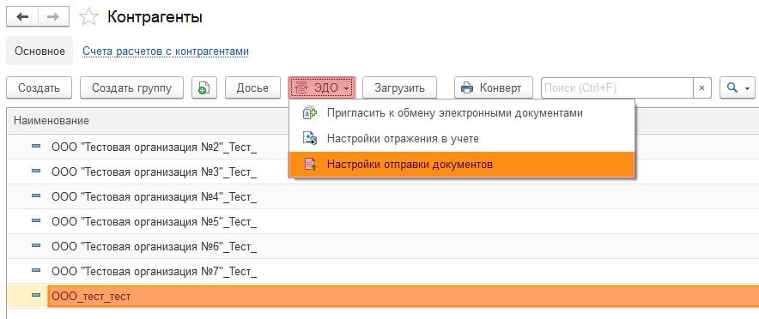
Task: Choose Настройки отражения в учете menu item
Action: click(403, 139)
